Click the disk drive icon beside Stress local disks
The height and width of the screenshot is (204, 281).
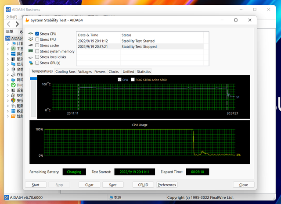[31, 57]
